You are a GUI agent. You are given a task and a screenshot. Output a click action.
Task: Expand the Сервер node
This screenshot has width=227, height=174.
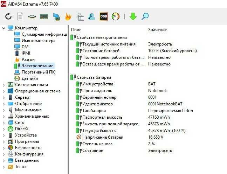coord(4,97)
